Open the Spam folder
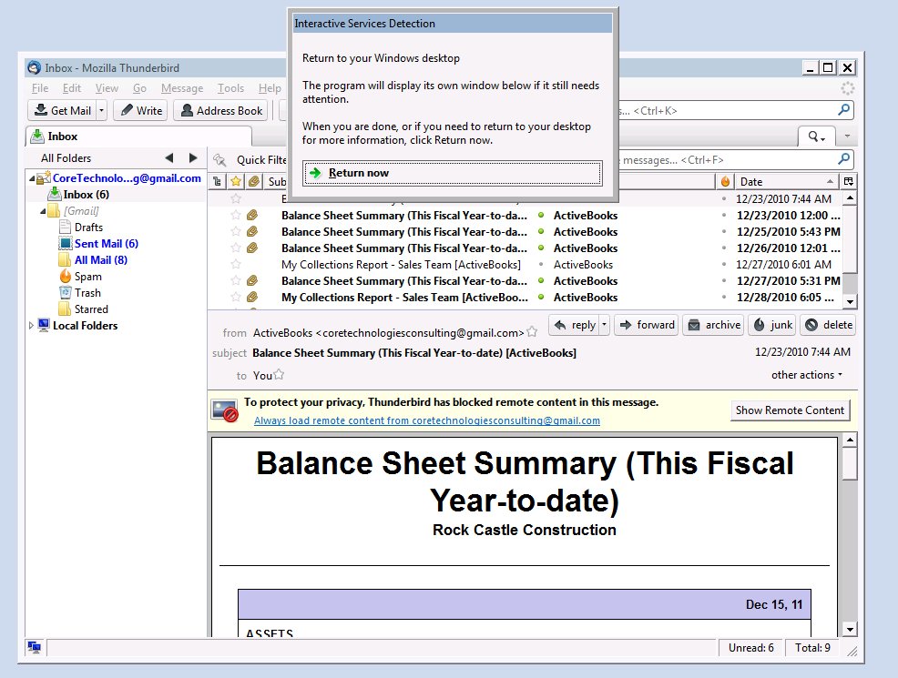The image size is (898, 678). tap(87, 277)
